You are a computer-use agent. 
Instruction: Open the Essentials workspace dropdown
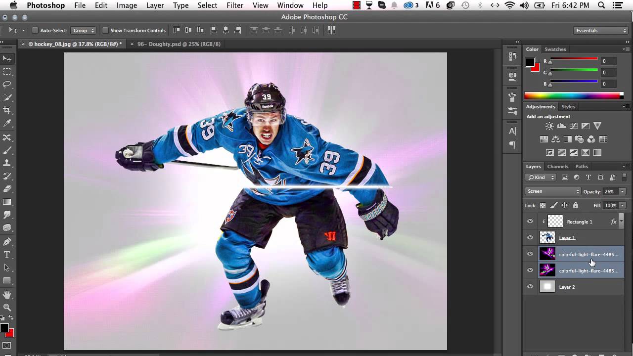pos(601,31)
